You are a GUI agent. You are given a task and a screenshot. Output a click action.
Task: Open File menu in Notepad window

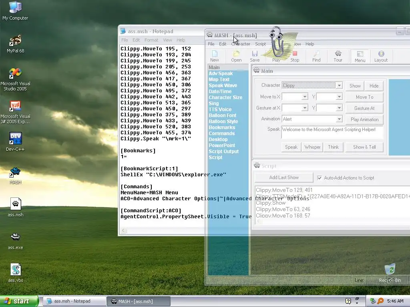[125, 40]
